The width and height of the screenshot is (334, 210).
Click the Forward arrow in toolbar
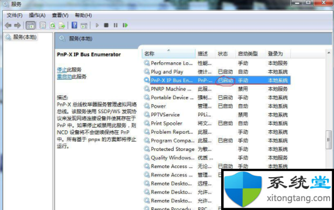click(x=17, y=26)
